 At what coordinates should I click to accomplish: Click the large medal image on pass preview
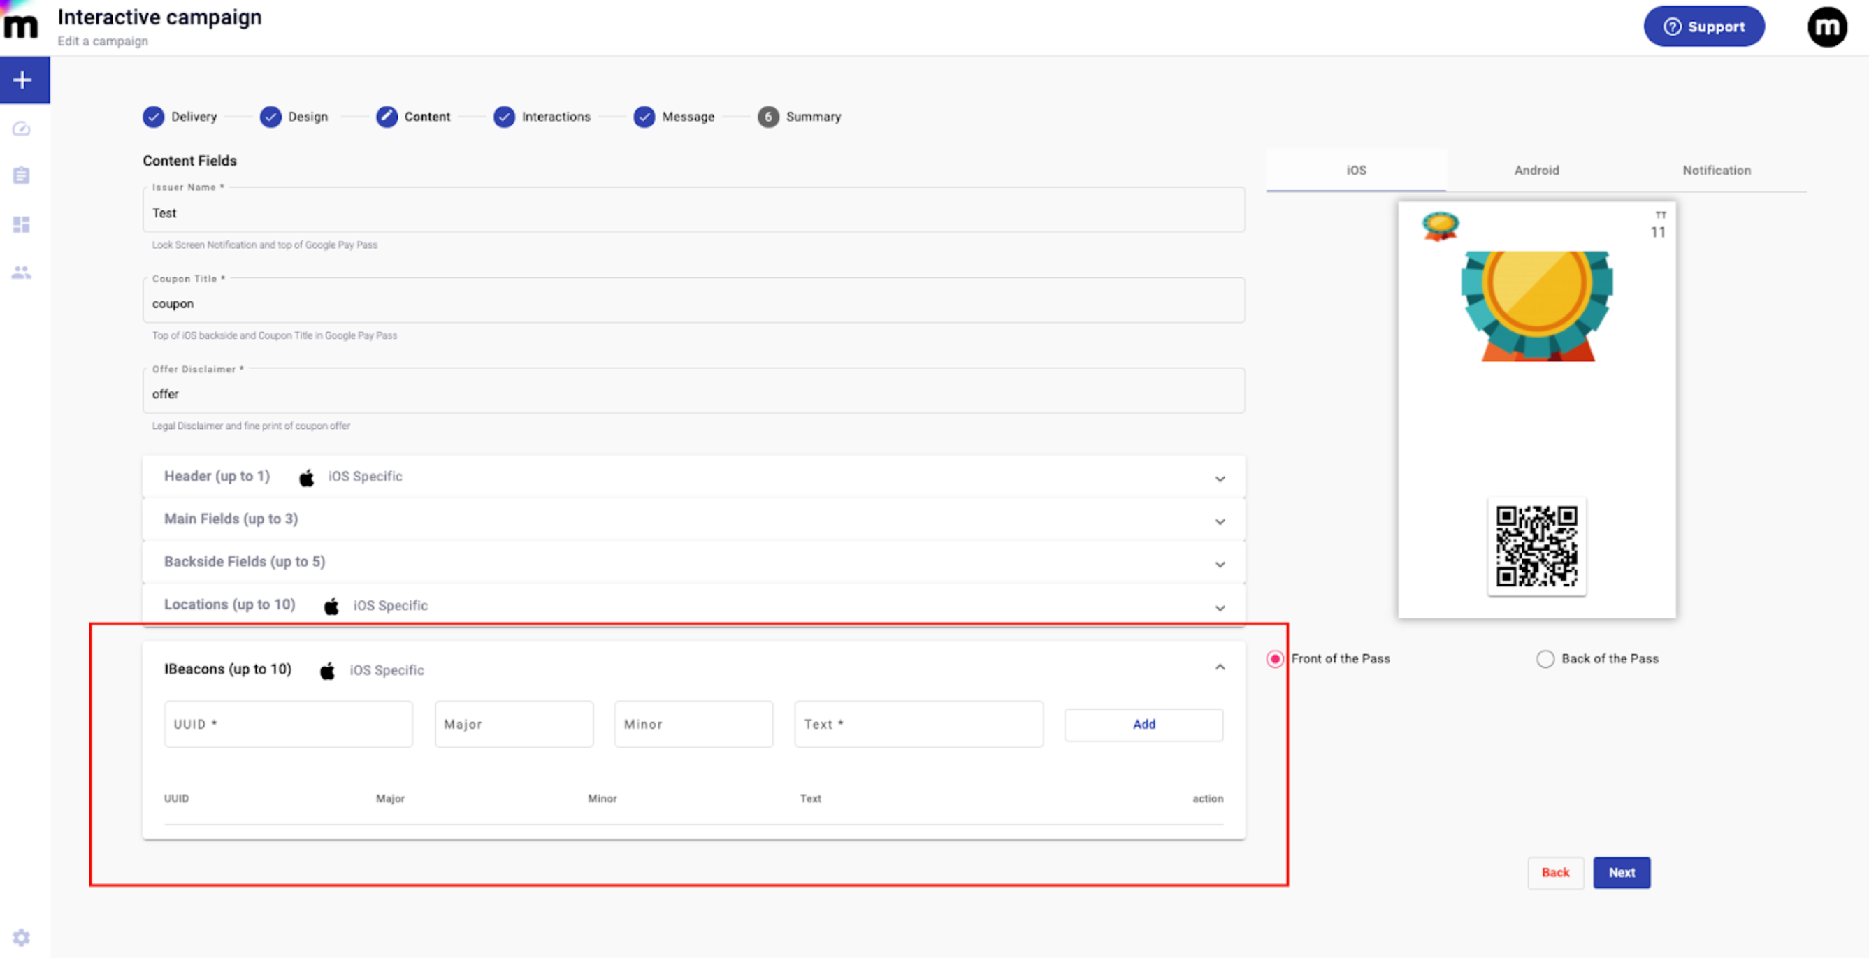click(x=1537, y=307)
